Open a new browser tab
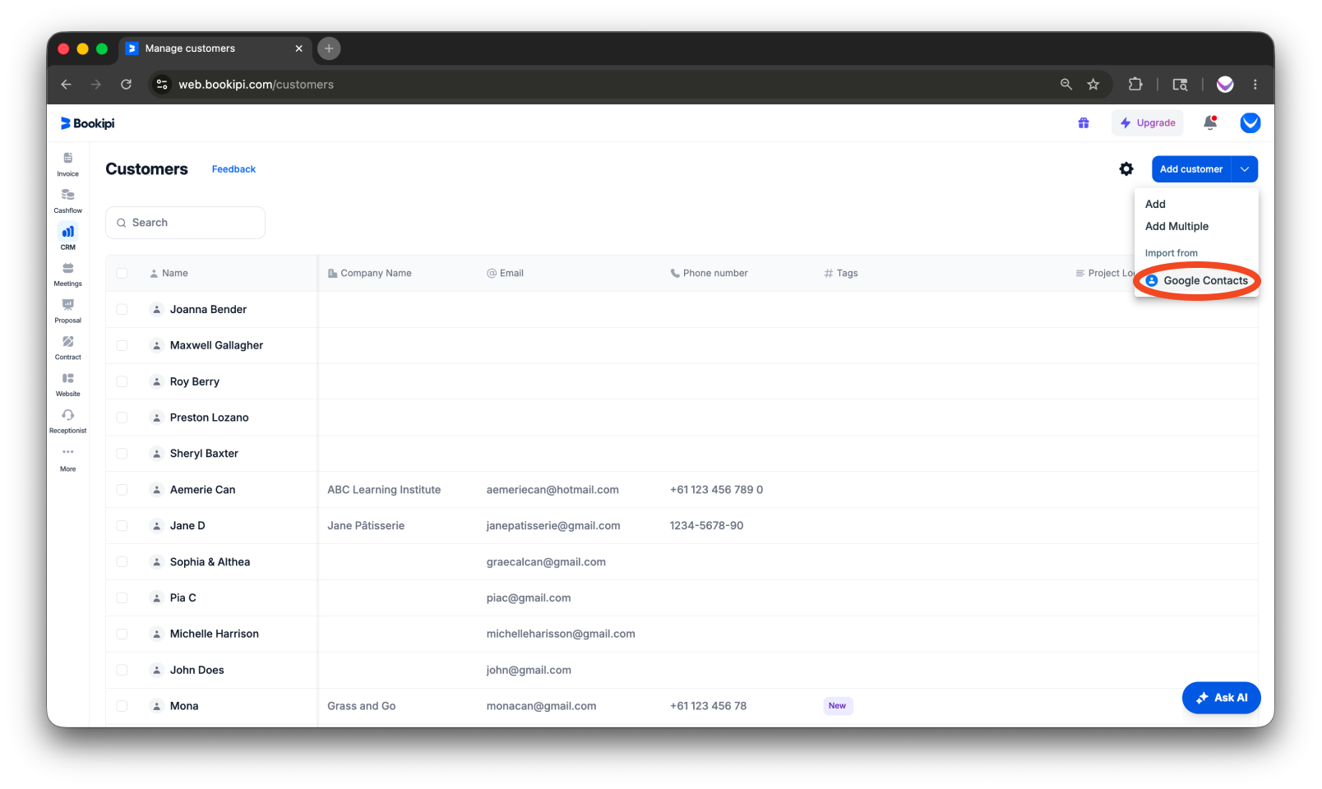 pyautogui.click(x=329, y=48)
